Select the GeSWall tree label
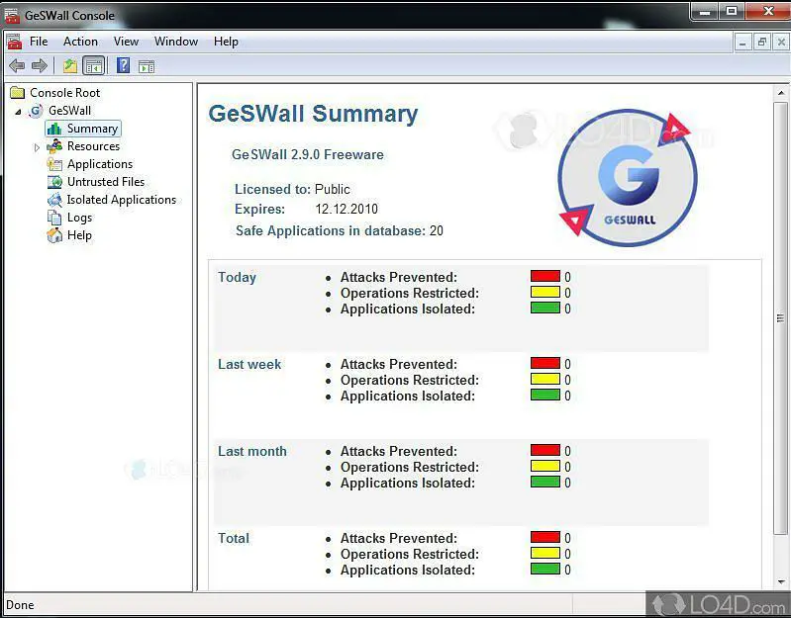 (x=69, y=111)
